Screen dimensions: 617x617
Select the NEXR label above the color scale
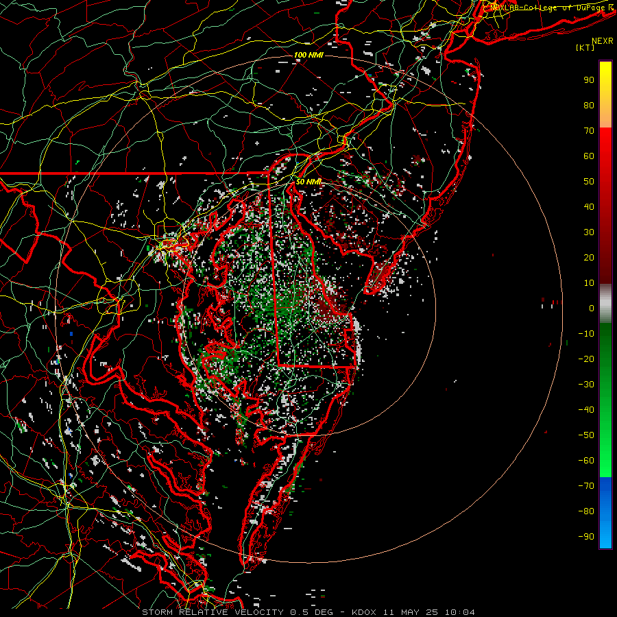pyautogui.click(x=603, y=41)
